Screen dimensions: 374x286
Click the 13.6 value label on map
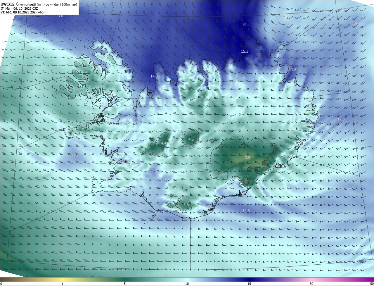point(59,16)
